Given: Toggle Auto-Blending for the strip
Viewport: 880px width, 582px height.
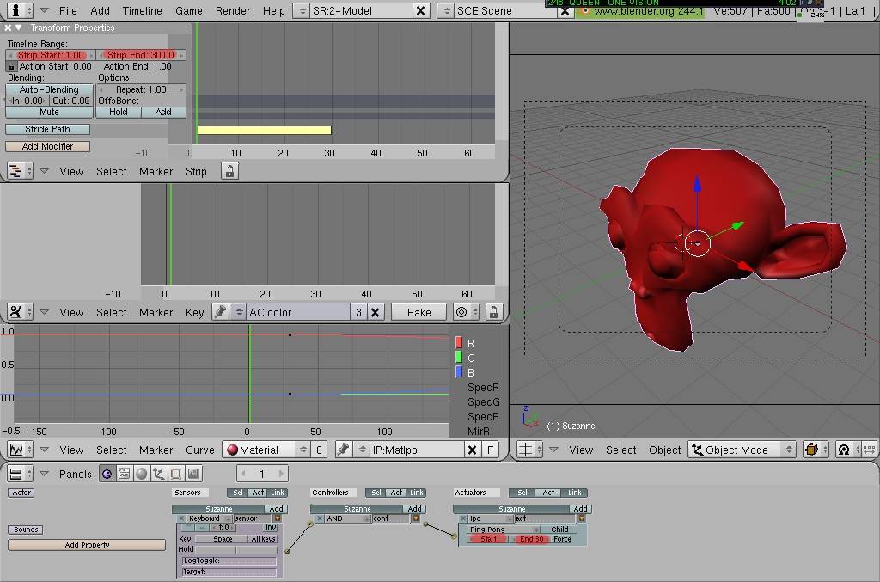Looking at the screenshot, I should pos(49,89).
